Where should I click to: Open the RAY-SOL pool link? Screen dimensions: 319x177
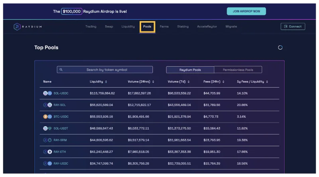tap(59, 105)
